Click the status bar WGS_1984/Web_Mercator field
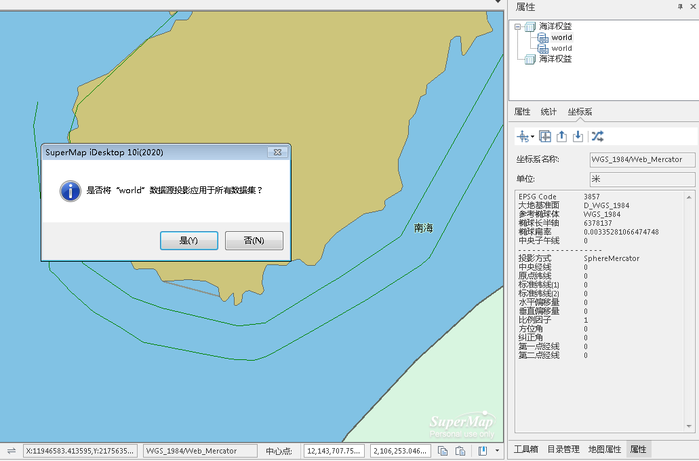The height and width of the screenshot is (461, 699). pos(200,451)
